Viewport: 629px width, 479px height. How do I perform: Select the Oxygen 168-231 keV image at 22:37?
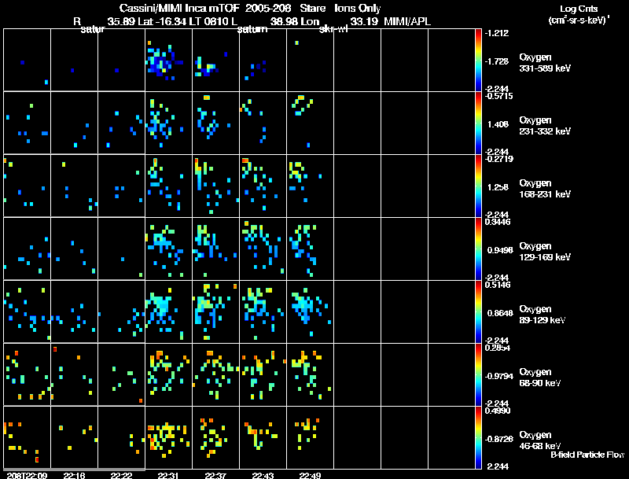click(215, 186)
